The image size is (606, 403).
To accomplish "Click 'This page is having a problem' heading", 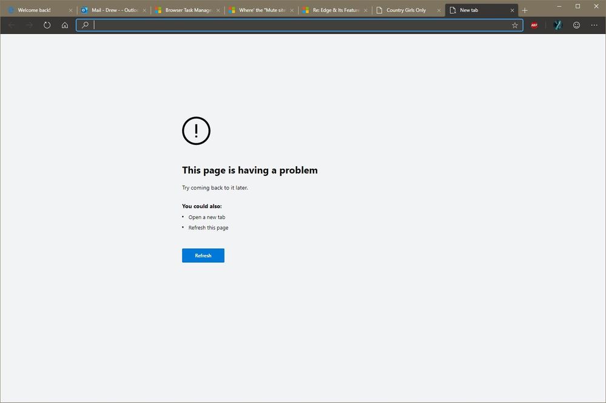I will click(x=250, y=170).
